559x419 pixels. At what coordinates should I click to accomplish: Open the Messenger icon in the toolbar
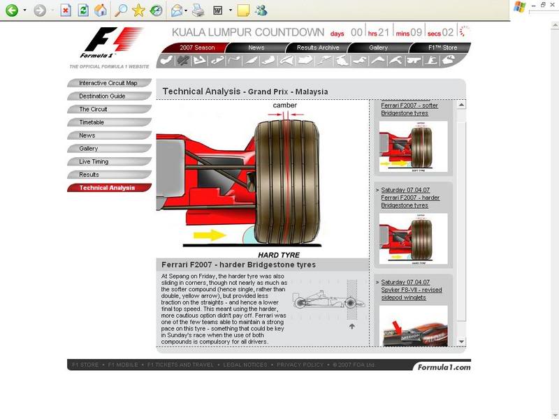point(261,10)
